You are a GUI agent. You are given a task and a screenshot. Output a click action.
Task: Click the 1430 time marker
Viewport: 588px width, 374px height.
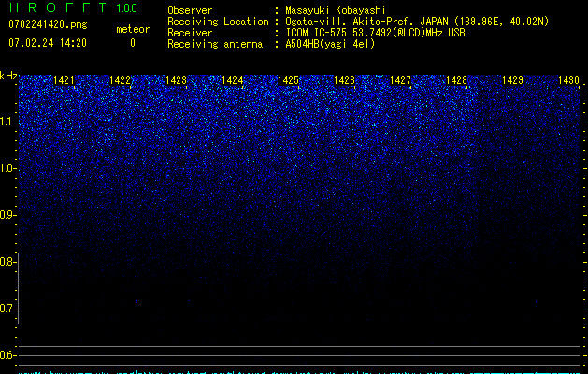click(568, 80)
